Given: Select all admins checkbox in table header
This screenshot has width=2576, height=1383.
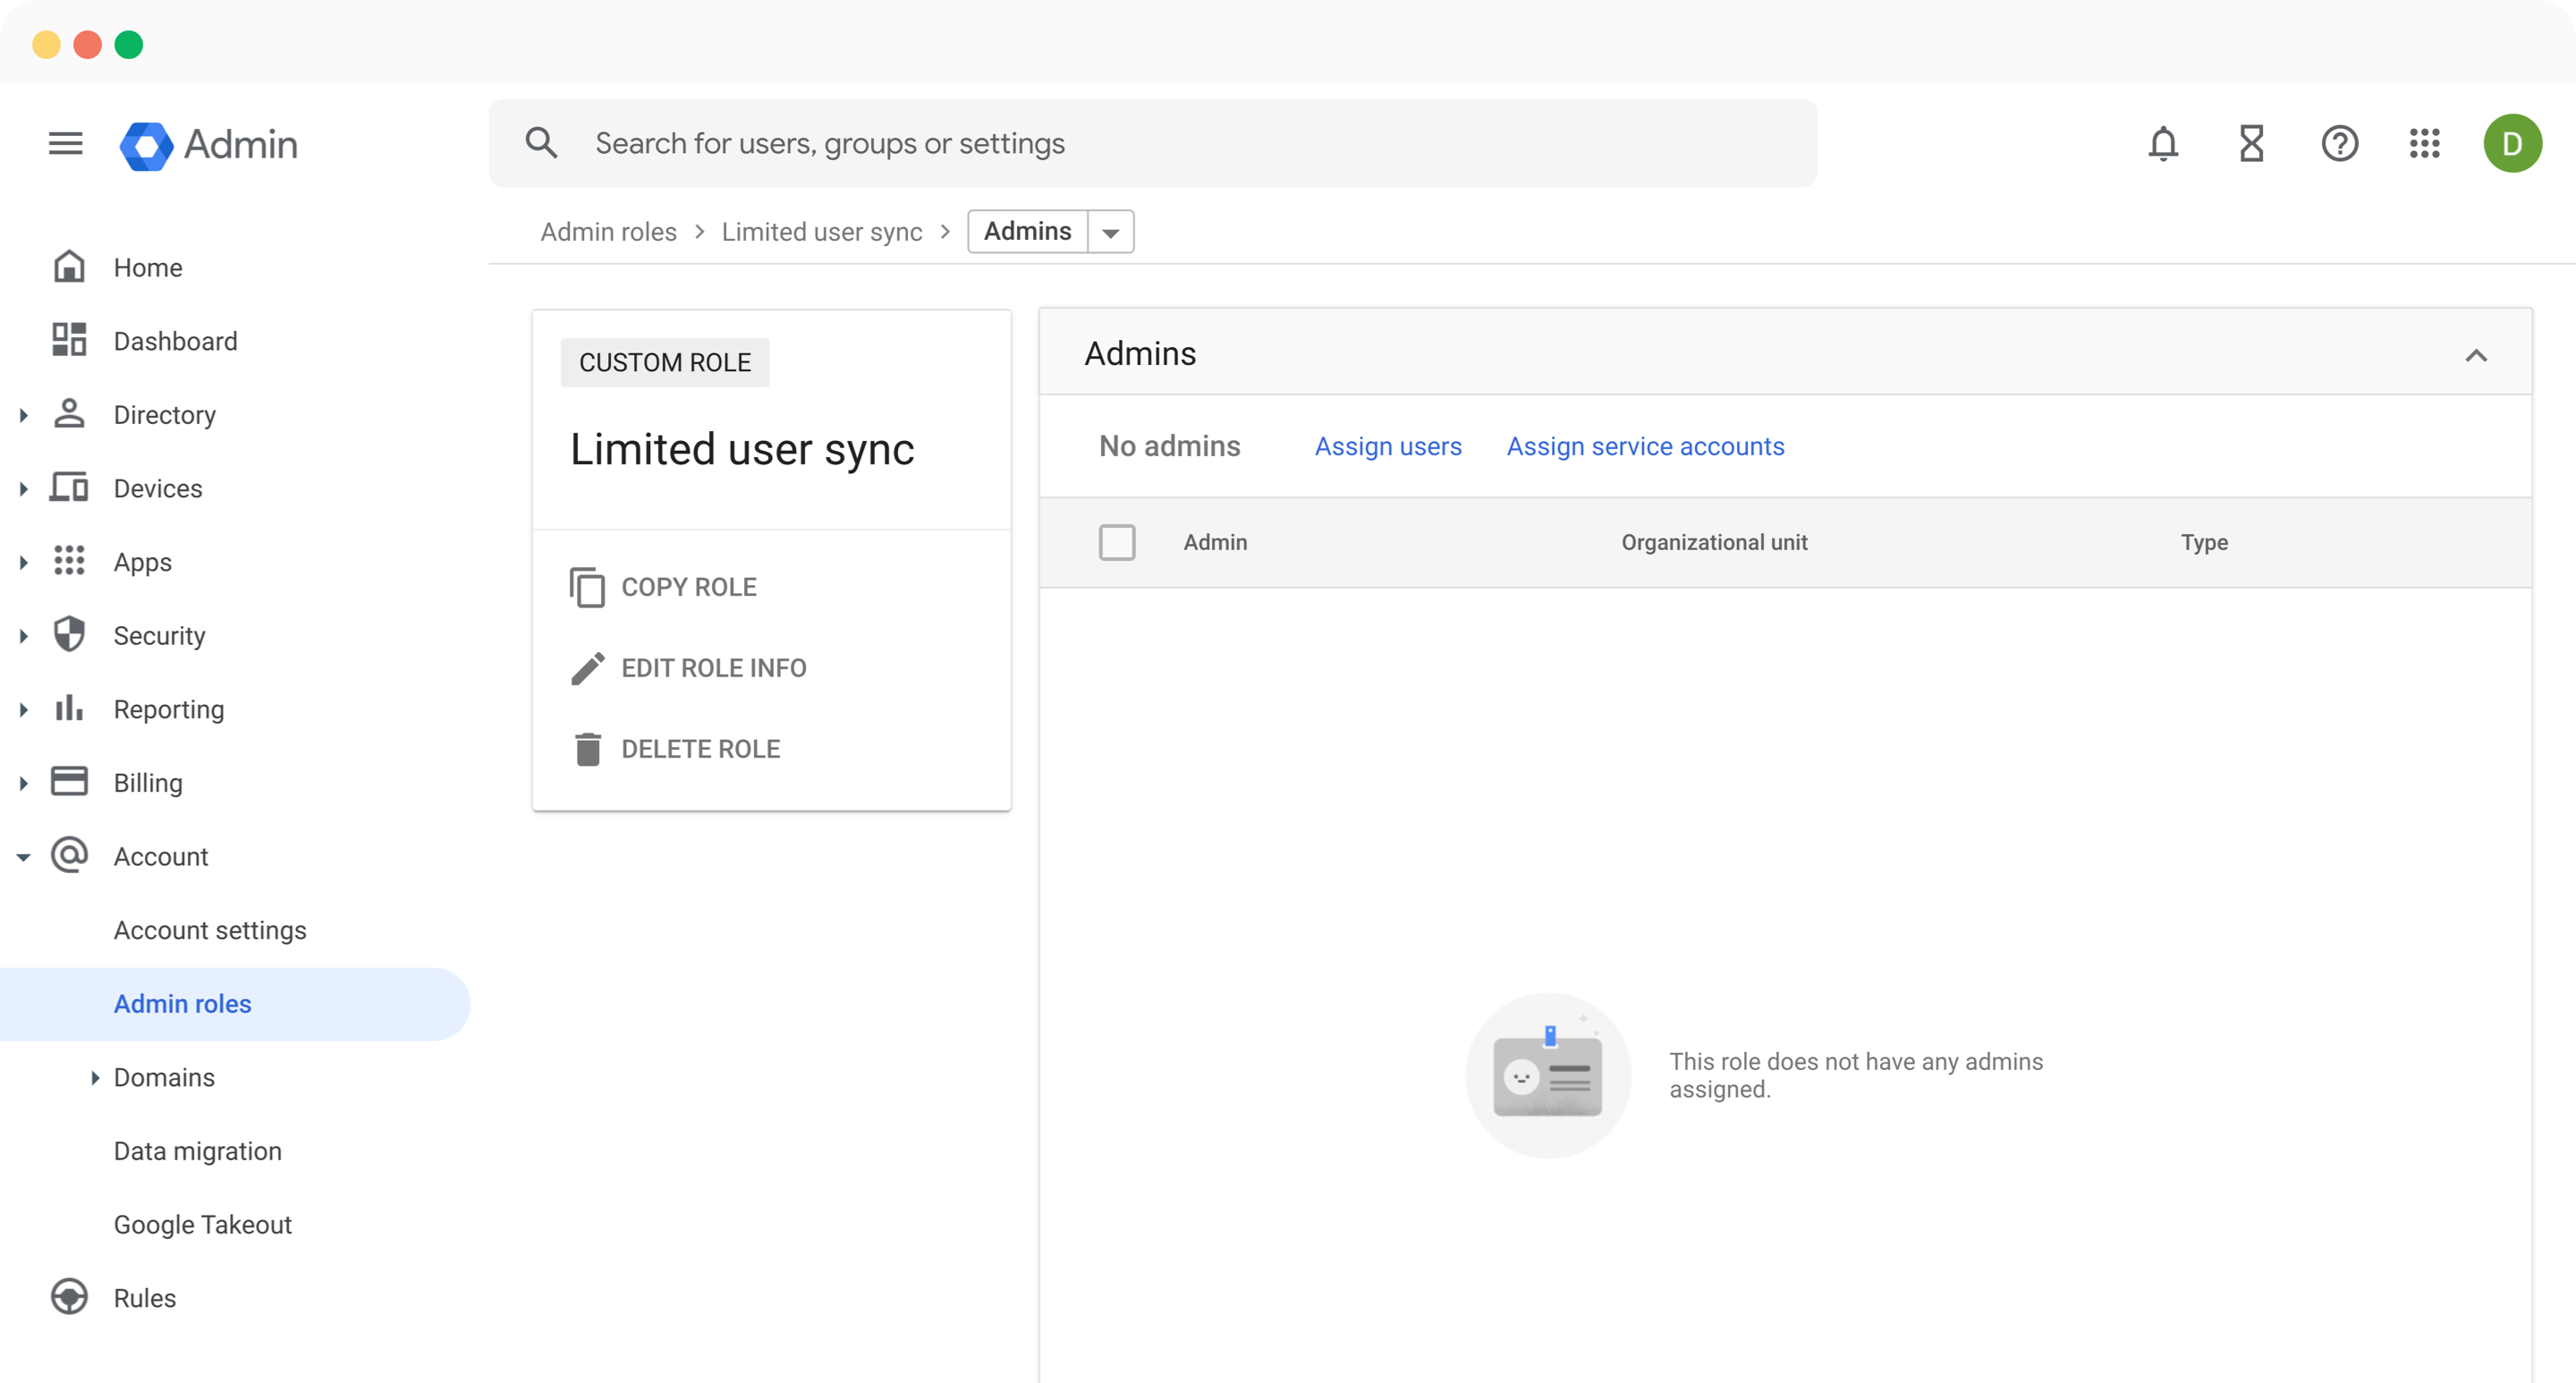Looking at the screenshot, I should tap(1117, 542).
